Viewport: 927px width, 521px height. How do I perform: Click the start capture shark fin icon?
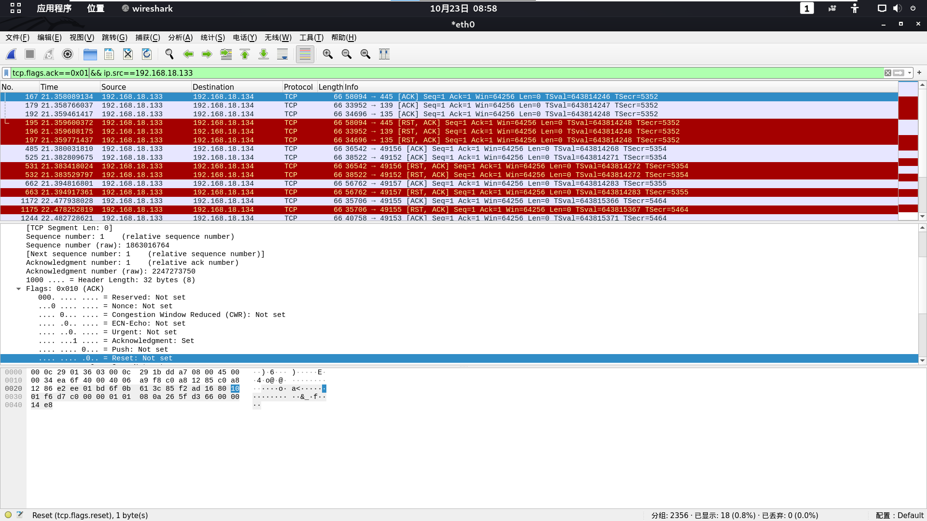[x=11, y=54]
